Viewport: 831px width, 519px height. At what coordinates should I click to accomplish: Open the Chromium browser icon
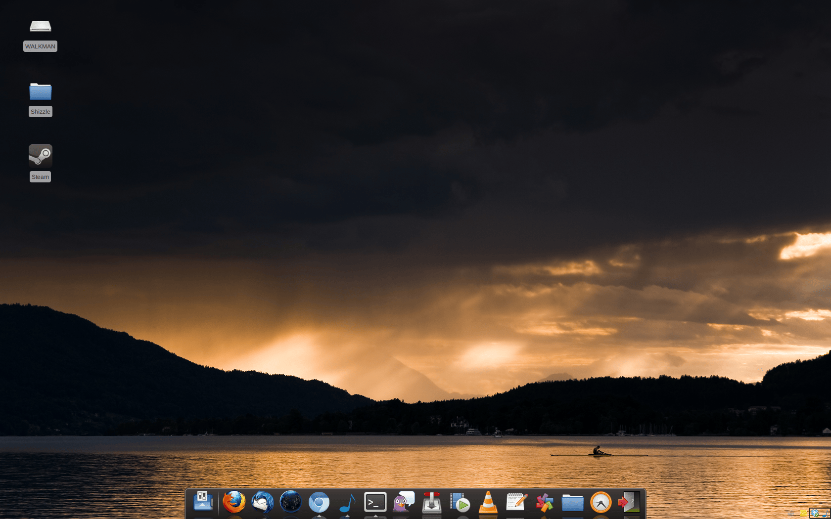[319, 503]
